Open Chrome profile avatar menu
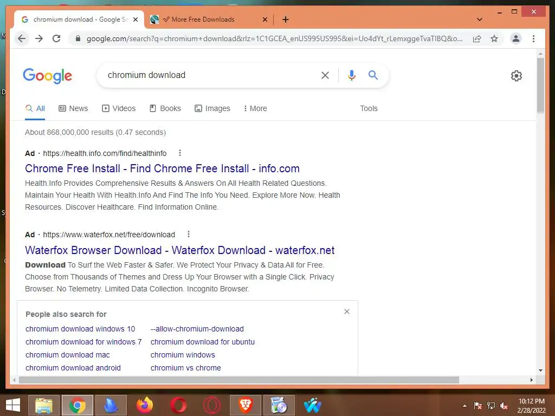The image size is (555, 416). click(516, 38)
